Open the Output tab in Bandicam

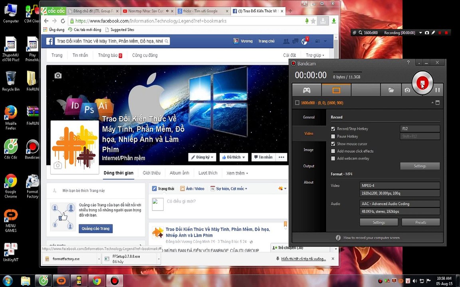(x=309, y=166)
